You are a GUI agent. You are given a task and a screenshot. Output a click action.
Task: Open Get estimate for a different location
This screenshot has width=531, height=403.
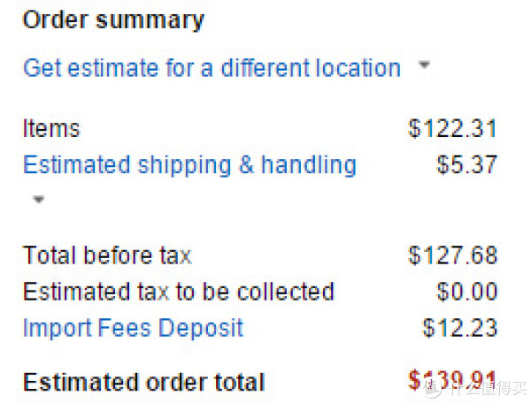(212, 68)
